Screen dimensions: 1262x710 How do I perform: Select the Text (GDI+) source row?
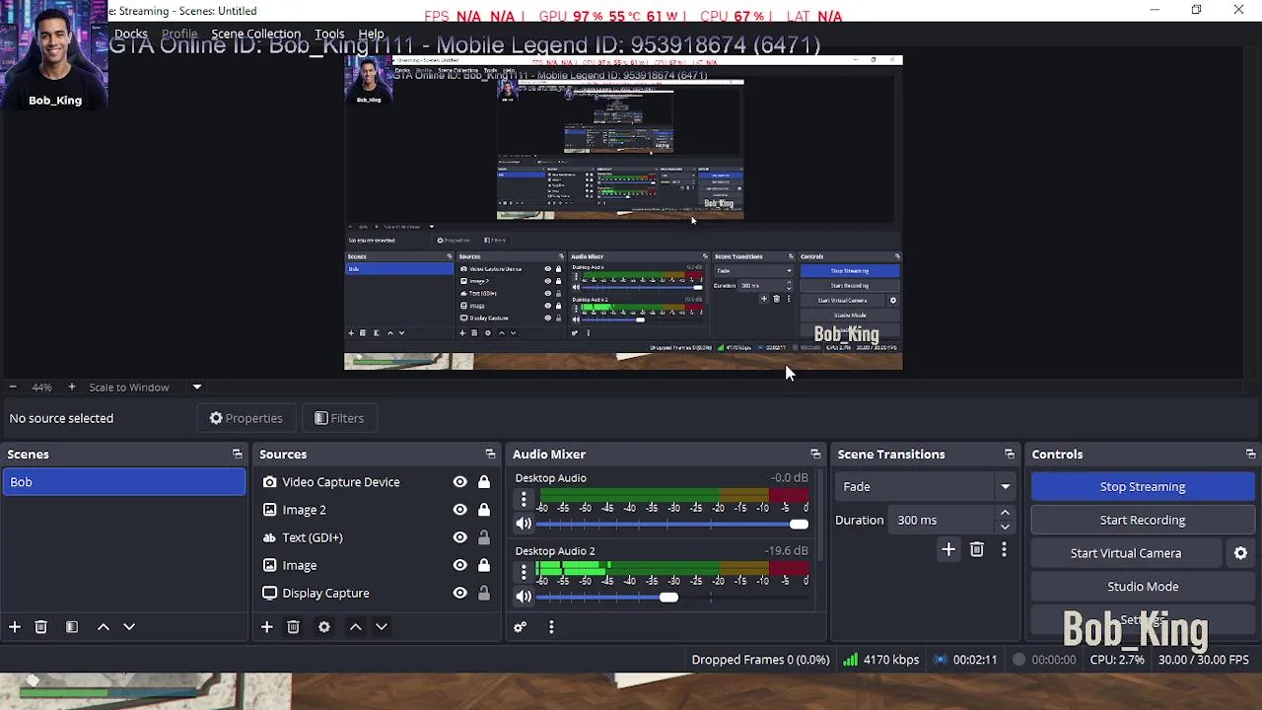(x=377, y=537)
